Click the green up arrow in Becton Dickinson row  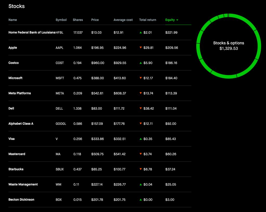tap(141, 200)
